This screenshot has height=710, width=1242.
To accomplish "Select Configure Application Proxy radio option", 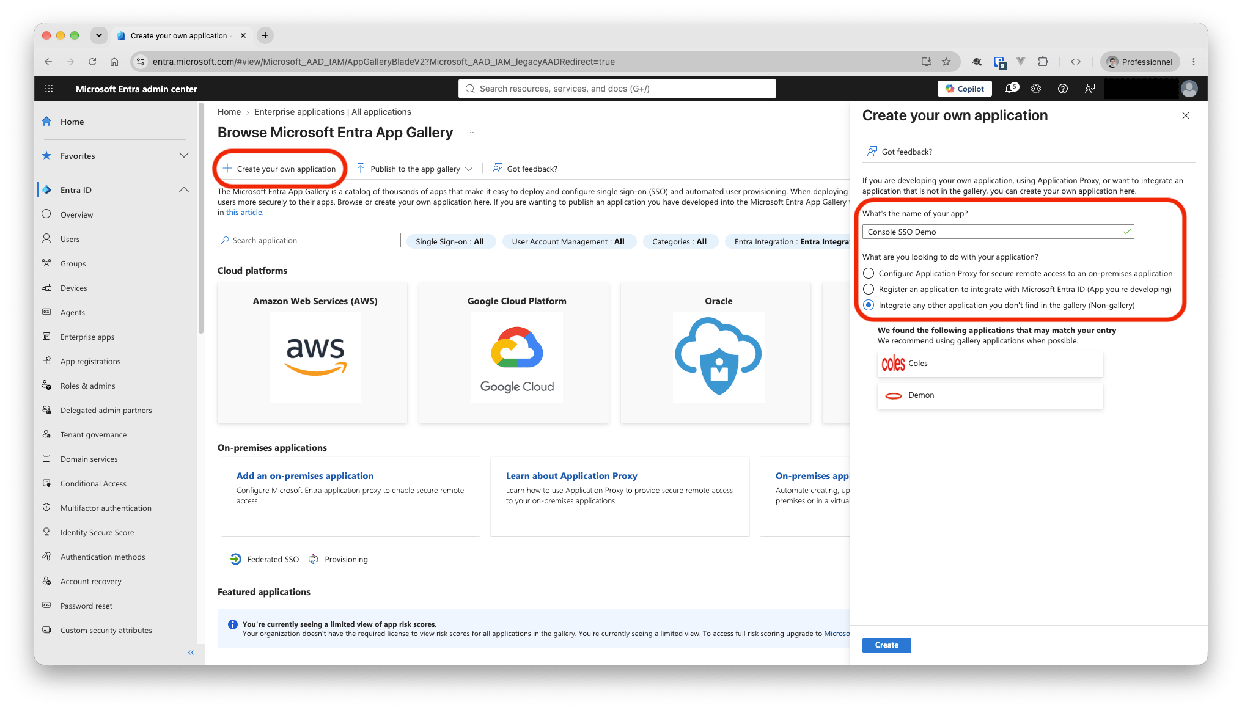I will (869, 273).
